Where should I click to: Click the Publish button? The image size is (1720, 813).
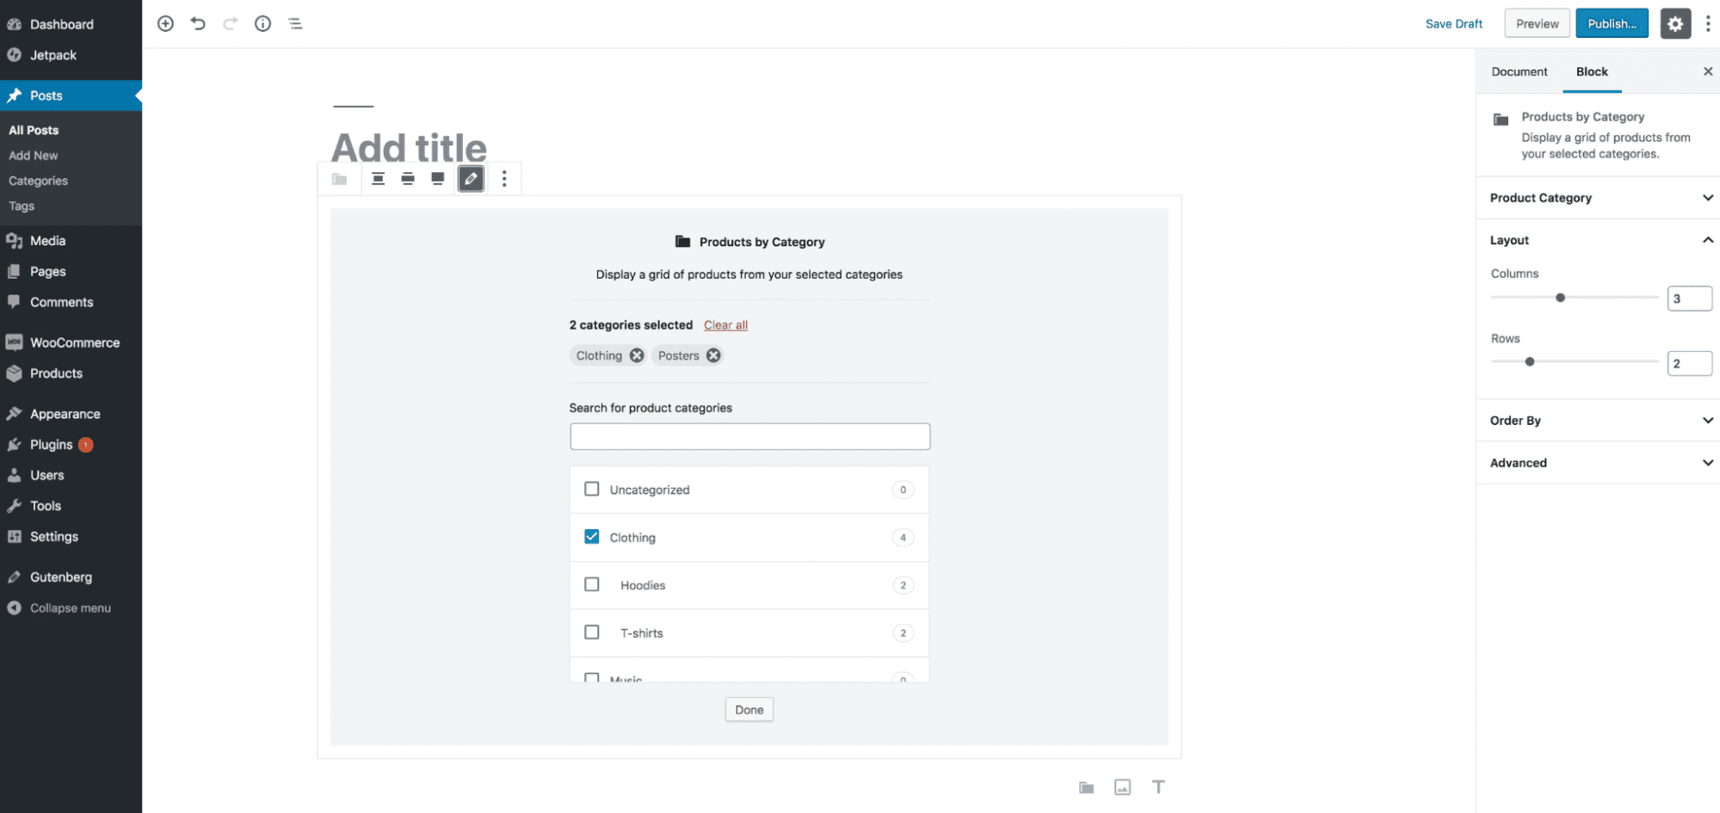click(x=1612, y=24)
